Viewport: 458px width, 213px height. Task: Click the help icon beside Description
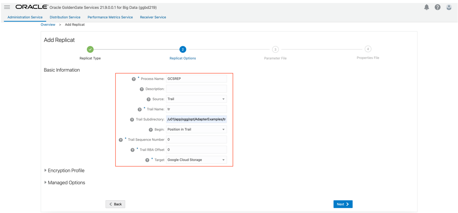click(142, 89)
